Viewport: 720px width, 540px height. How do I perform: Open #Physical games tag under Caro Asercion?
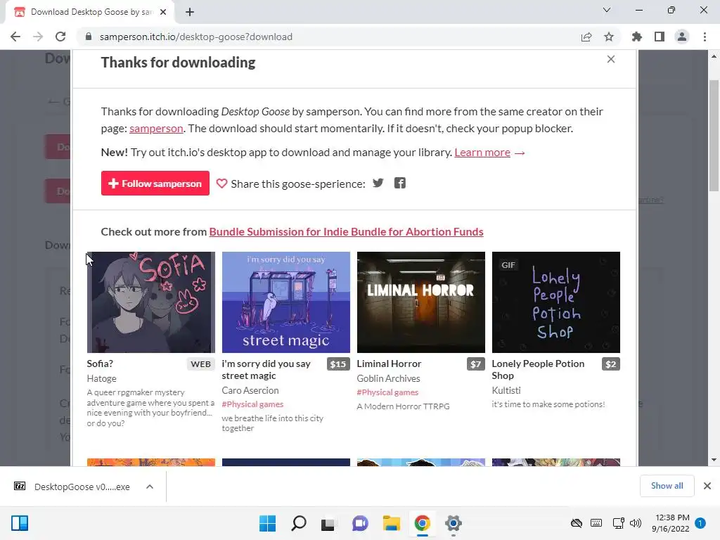click(x=252, y=404)
